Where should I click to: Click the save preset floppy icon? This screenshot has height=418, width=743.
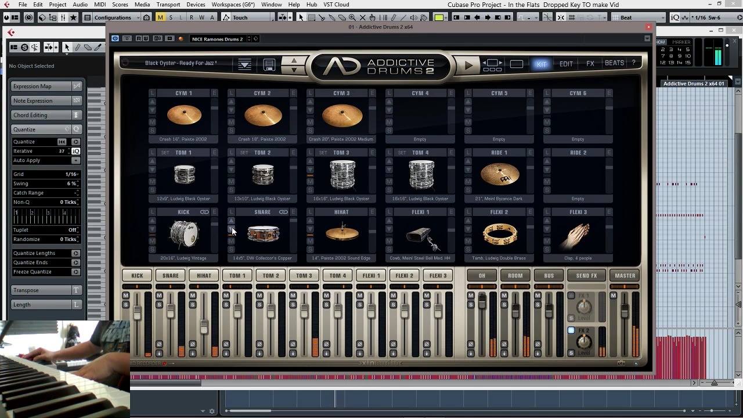(269, 64)
